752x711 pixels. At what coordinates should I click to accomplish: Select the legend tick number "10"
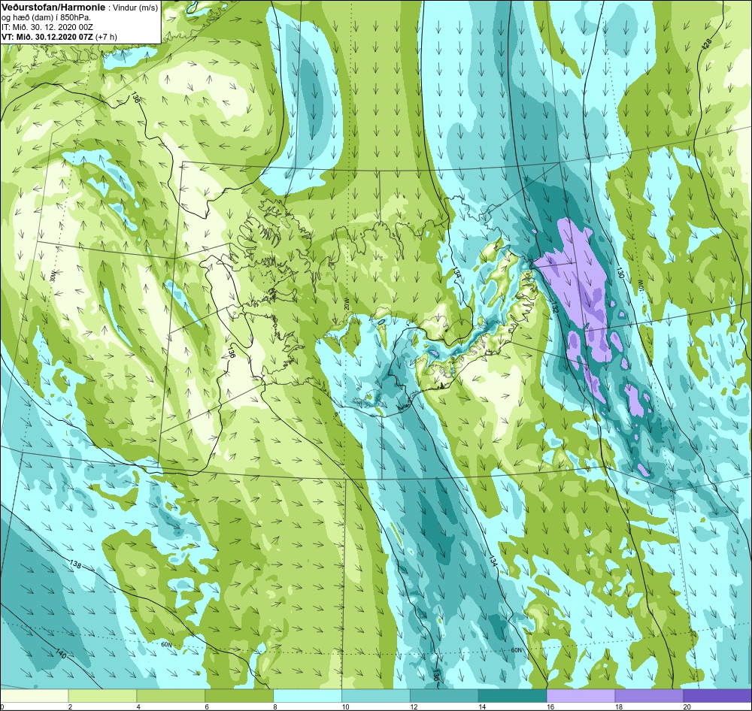[345, 706]
